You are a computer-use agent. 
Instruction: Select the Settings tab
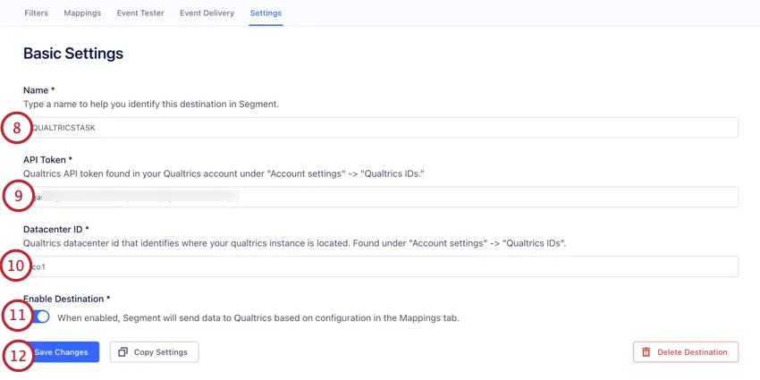(x=266, y=13)
